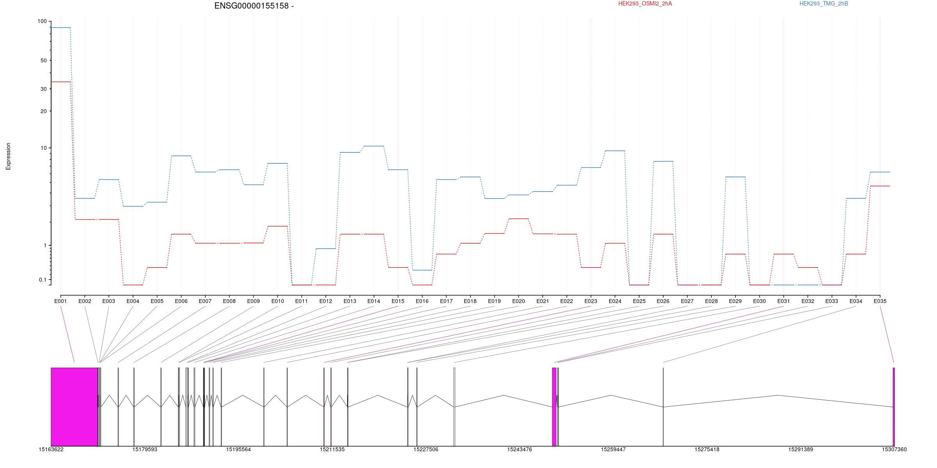Viewport: 937px width, 468px height.
Task: Click exon label E006
Action: coord(181,301)
